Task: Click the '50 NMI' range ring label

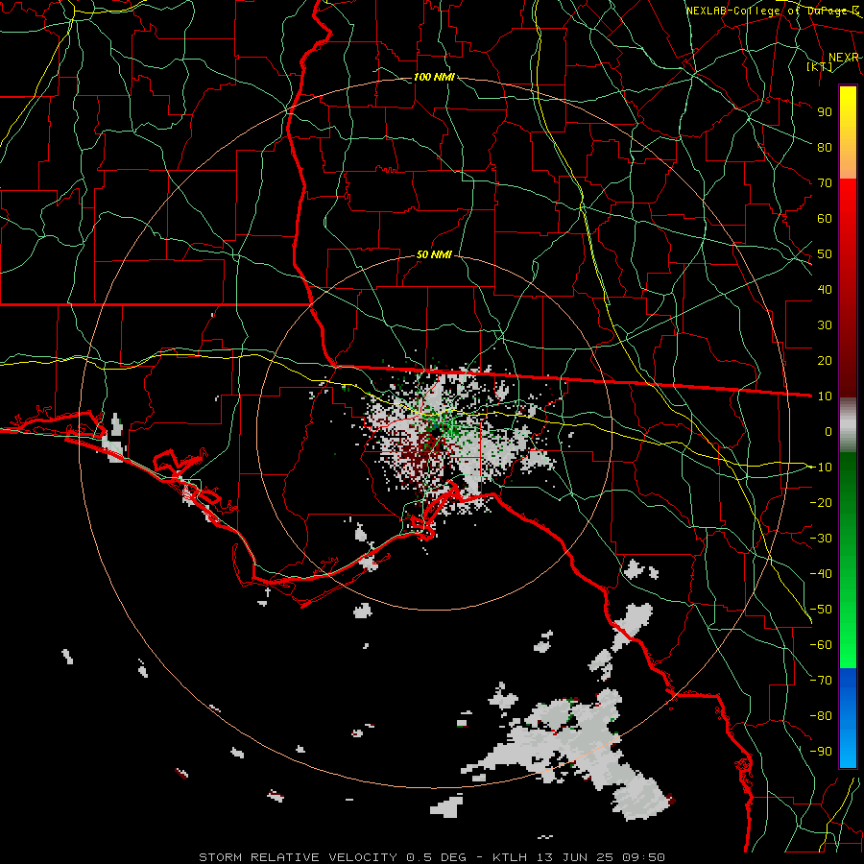Action: (x=434, y=254)
